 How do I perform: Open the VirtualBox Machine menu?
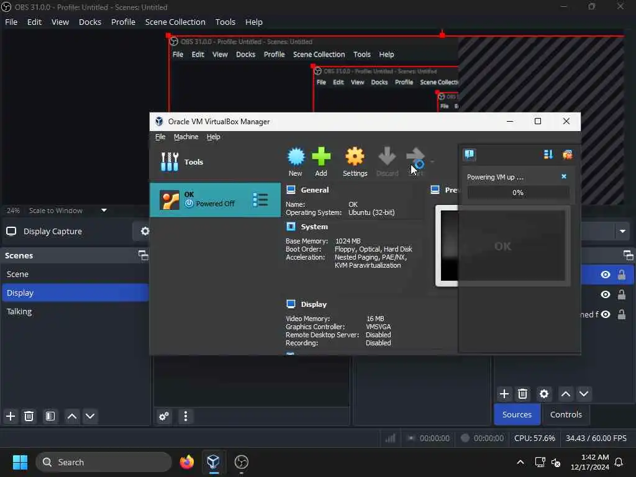(186, 137)
